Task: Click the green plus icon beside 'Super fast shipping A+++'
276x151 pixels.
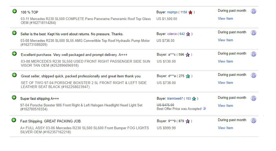Action: pos(14,97)
